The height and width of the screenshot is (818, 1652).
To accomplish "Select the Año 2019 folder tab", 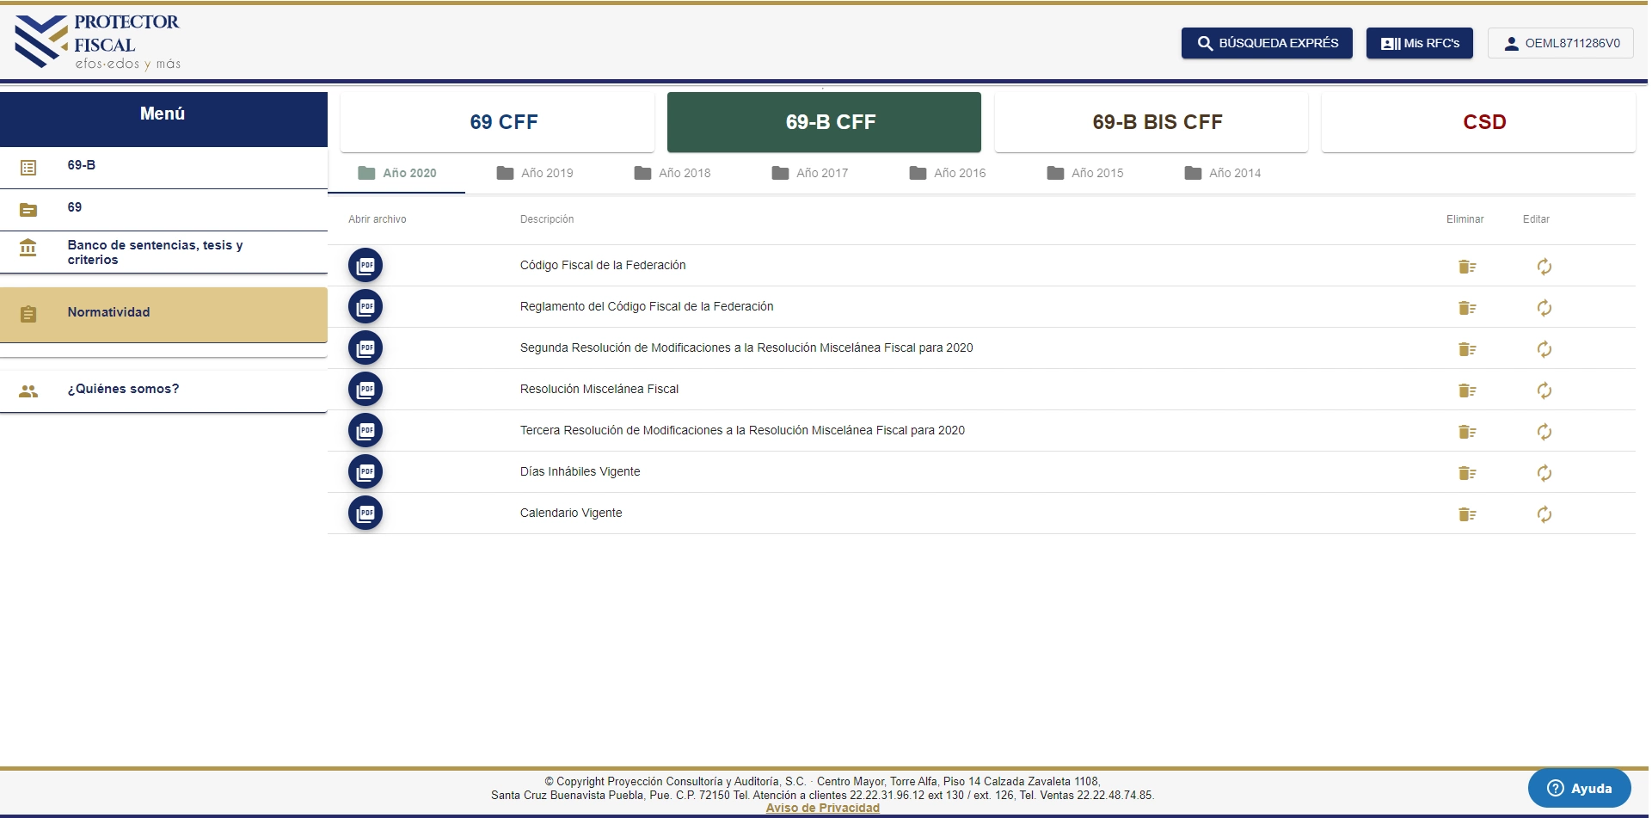I will click(x=535, y=173).
